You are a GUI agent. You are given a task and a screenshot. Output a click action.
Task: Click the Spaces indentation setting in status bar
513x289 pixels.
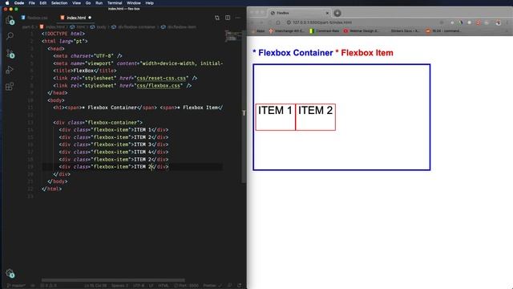[x=119, y=286]
